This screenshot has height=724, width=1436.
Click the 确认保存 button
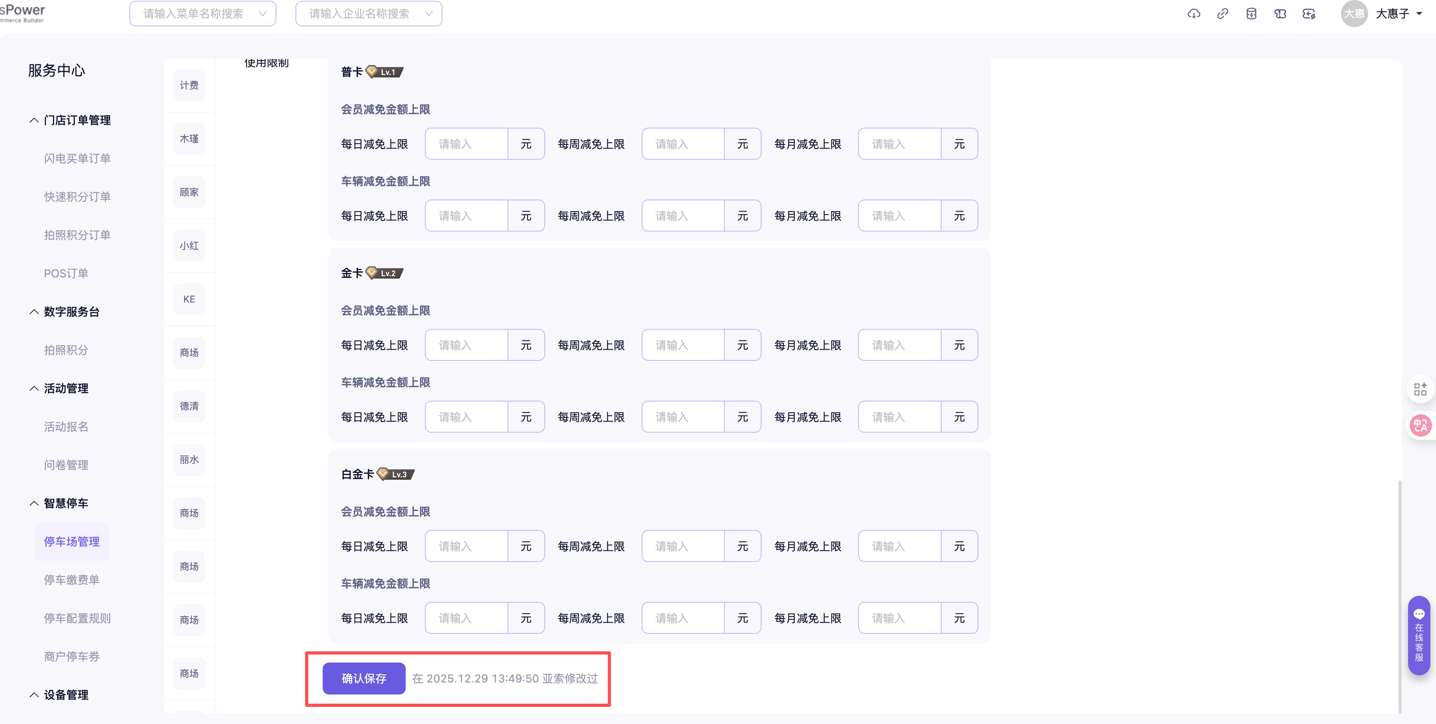363,678
